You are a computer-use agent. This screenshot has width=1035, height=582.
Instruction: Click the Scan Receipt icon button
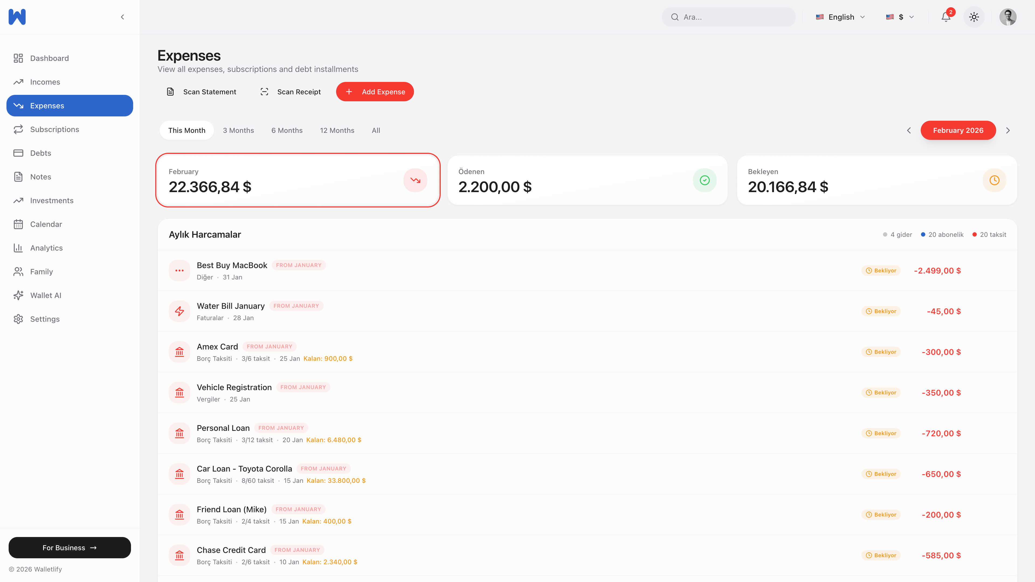coord(264,92)
